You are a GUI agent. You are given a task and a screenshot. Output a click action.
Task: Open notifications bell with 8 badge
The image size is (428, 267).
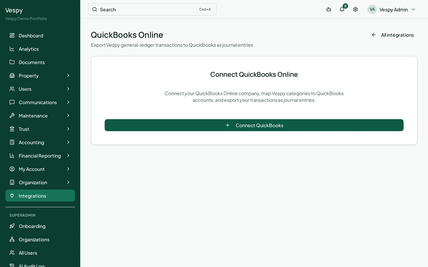pyautogui.click(x=342, y=9)
